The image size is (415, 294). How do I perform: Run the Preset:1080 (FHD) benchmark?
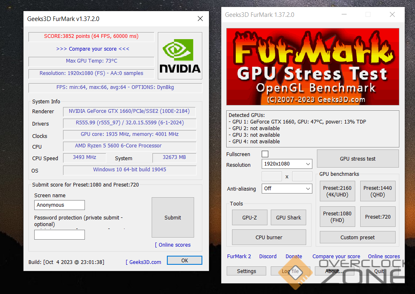pos(337,217)
